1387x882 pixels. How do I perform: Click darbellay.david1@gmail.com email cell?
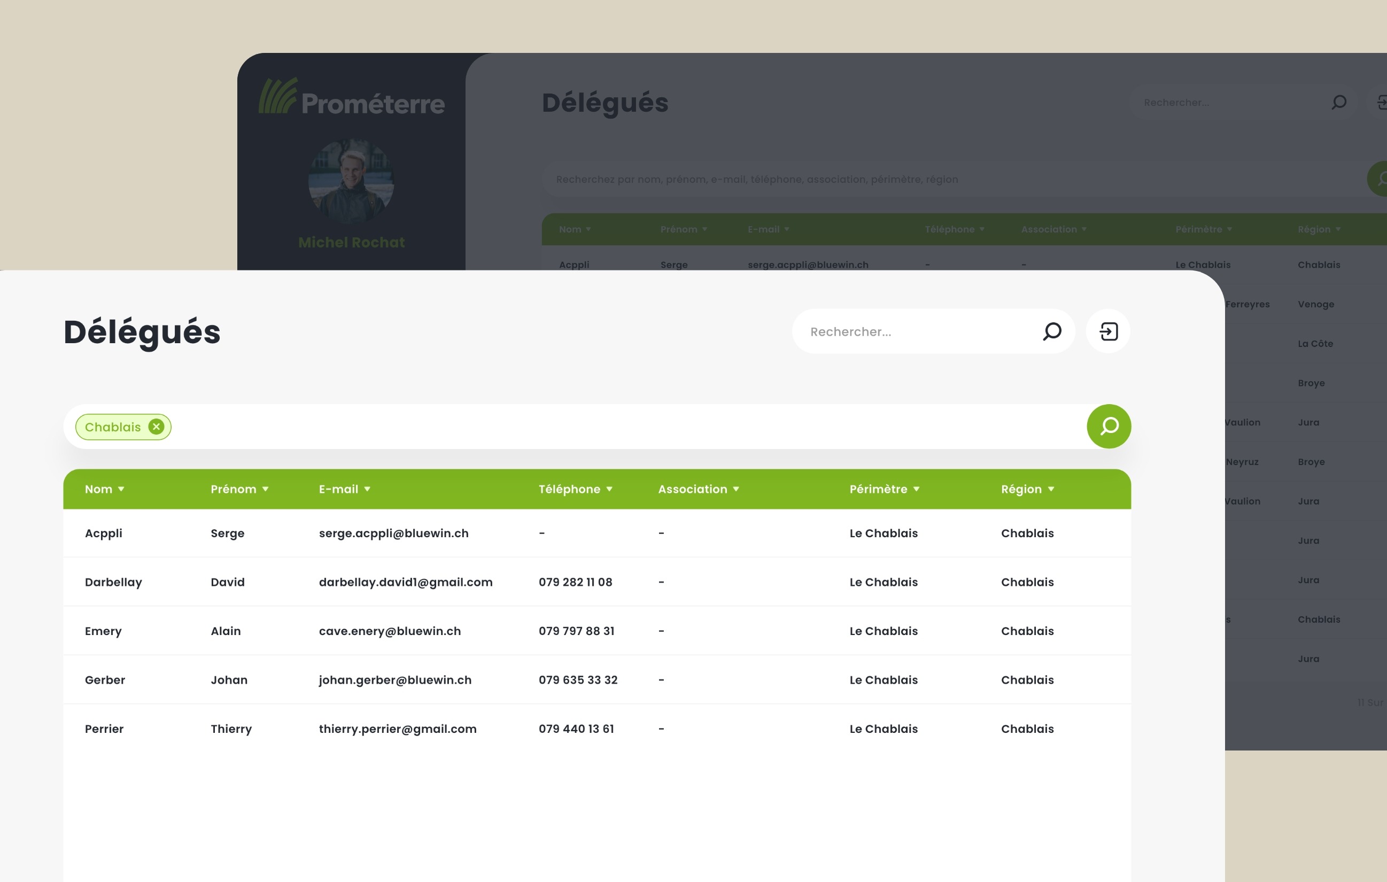[406, 583]
